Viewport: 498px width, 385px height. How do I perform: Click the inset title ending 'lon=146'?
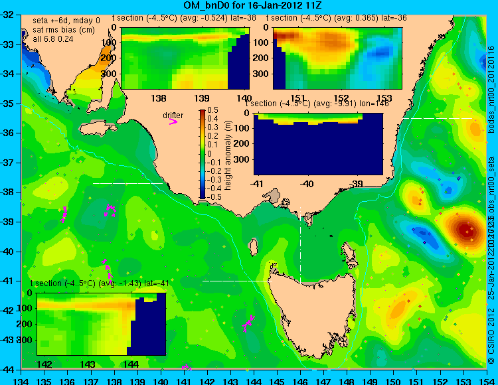[x=317, y=104]
